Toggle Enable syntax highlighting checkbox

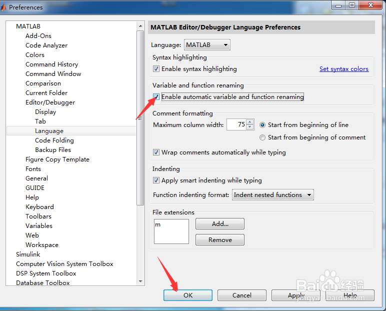click(x=156, y=68)
